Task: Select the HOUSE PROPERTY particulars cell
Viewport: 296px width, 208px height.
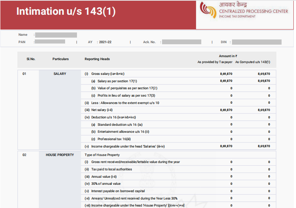Action: coord(60,155)
